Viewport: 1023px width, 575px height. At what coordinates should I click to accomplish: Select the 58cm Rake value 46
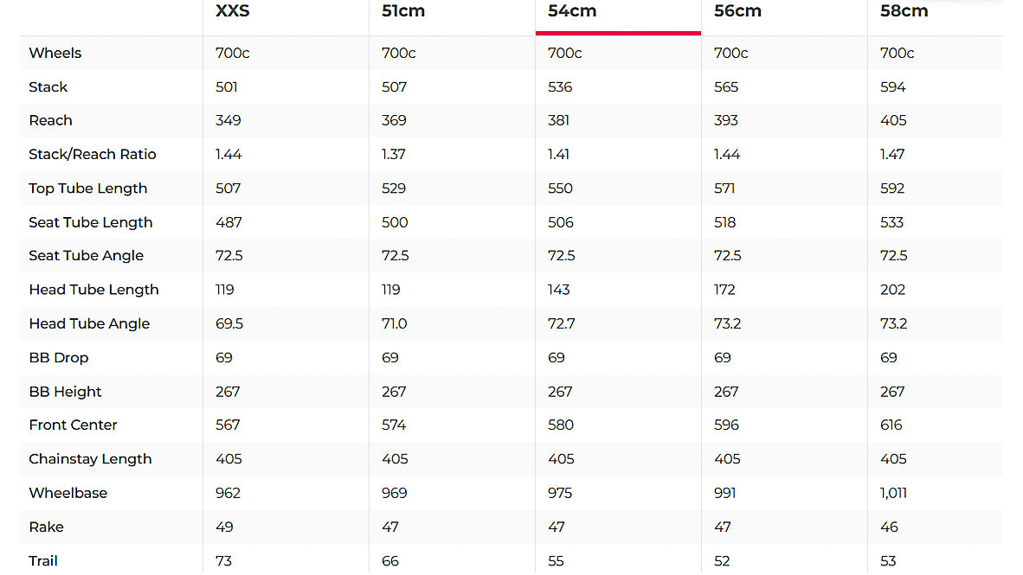(x=889, y=527)
